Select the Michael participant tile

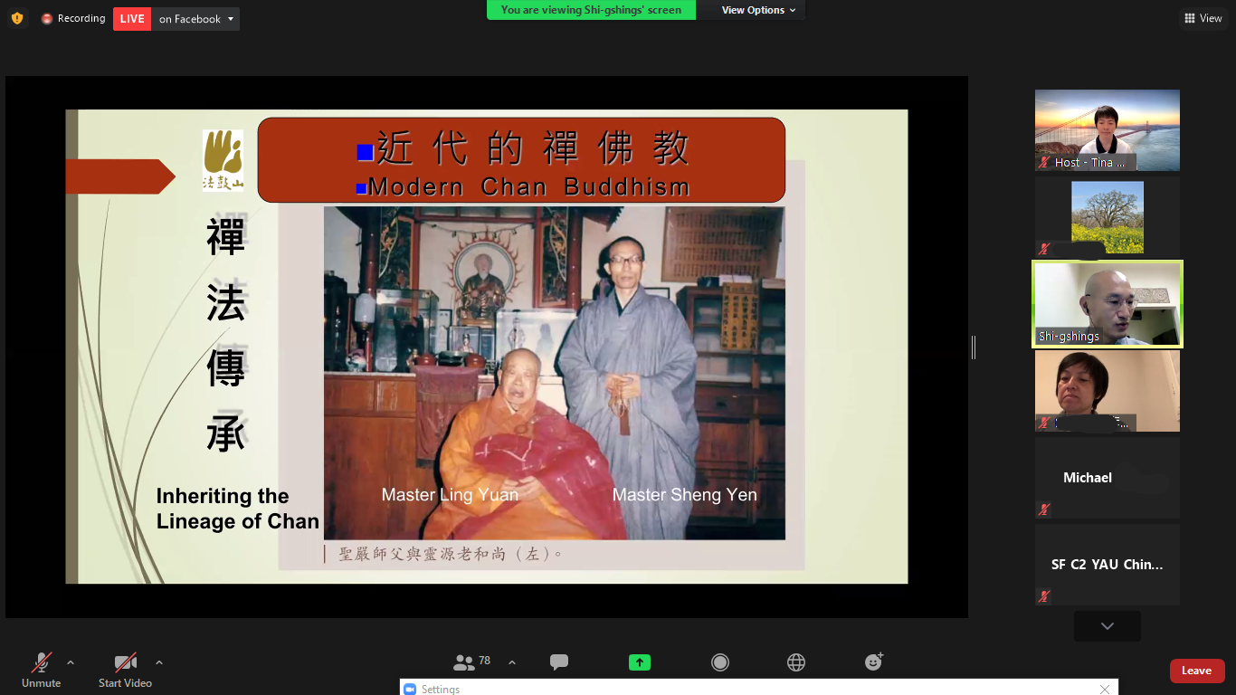click(1108, 478)
